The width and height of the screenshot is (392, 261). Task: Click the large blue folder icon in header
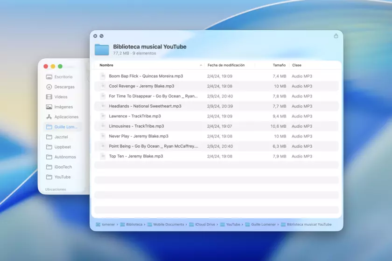(x=102, y=49)
